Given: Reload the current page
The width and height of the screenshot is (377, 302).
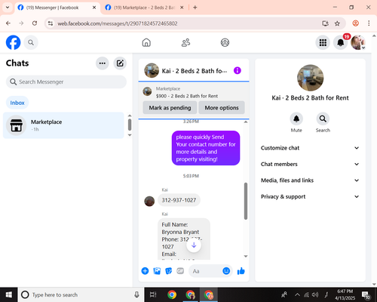Looking at the screenshot, I should 35,23.
